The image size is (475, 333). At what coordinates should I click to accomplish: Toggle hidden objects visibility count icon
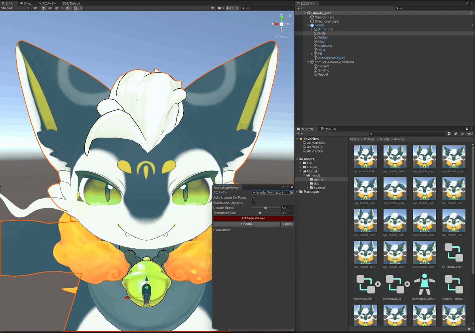(x=68, y=8)
